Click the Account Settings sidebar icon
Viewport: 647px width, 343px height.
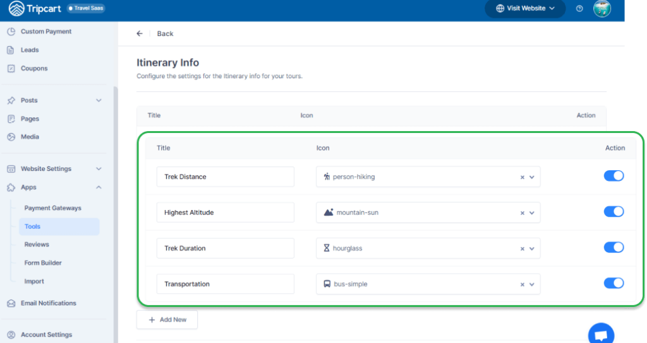pos(11,335)
